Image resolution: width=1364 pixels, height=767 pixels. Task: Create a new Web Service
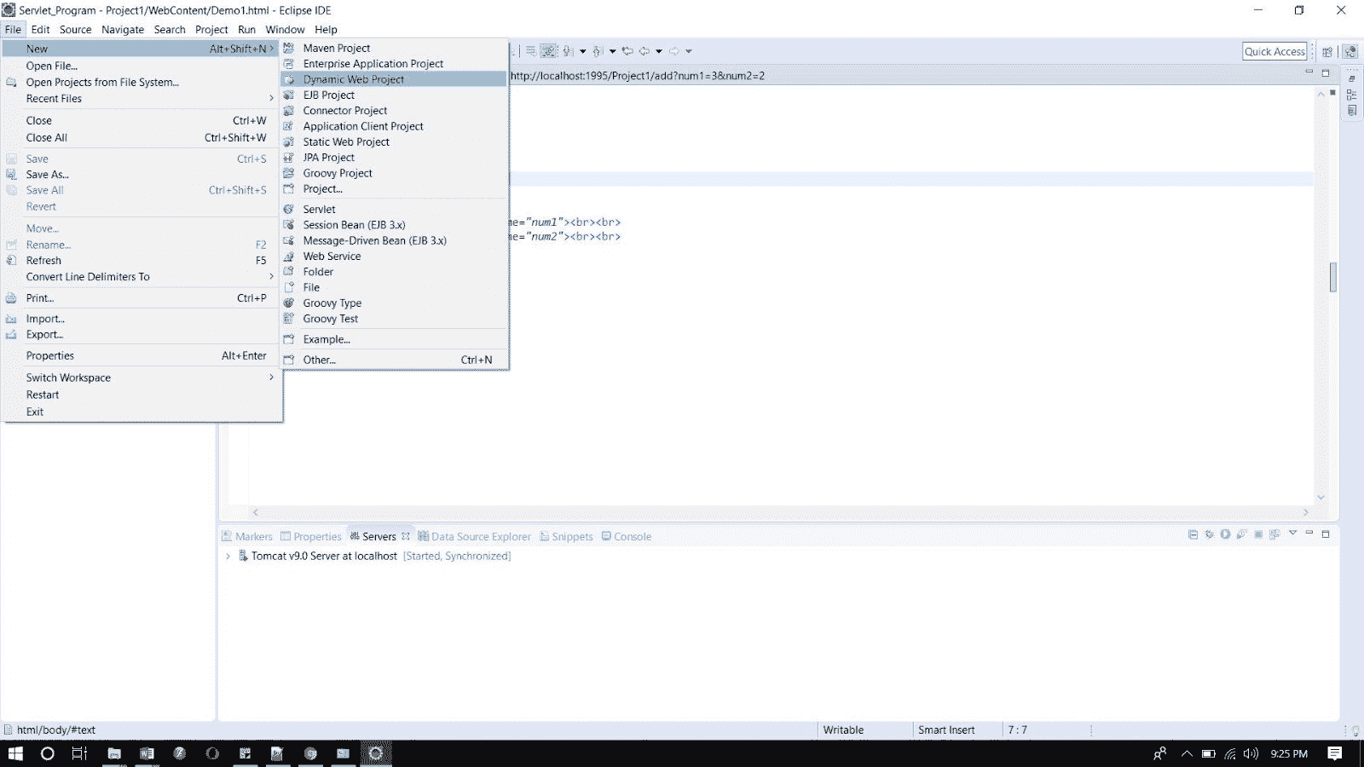pos(331,256)
